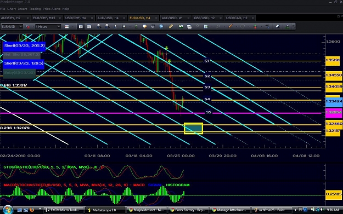Viewport: 343px width, 214px height.
Task: Open the 4 Hours timeframe dropdown
Action: pos(59,27)
